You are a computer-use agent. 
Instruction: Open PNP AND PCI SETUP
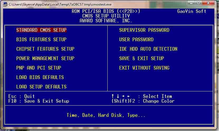pyautogui.click(x=39, y=68)
